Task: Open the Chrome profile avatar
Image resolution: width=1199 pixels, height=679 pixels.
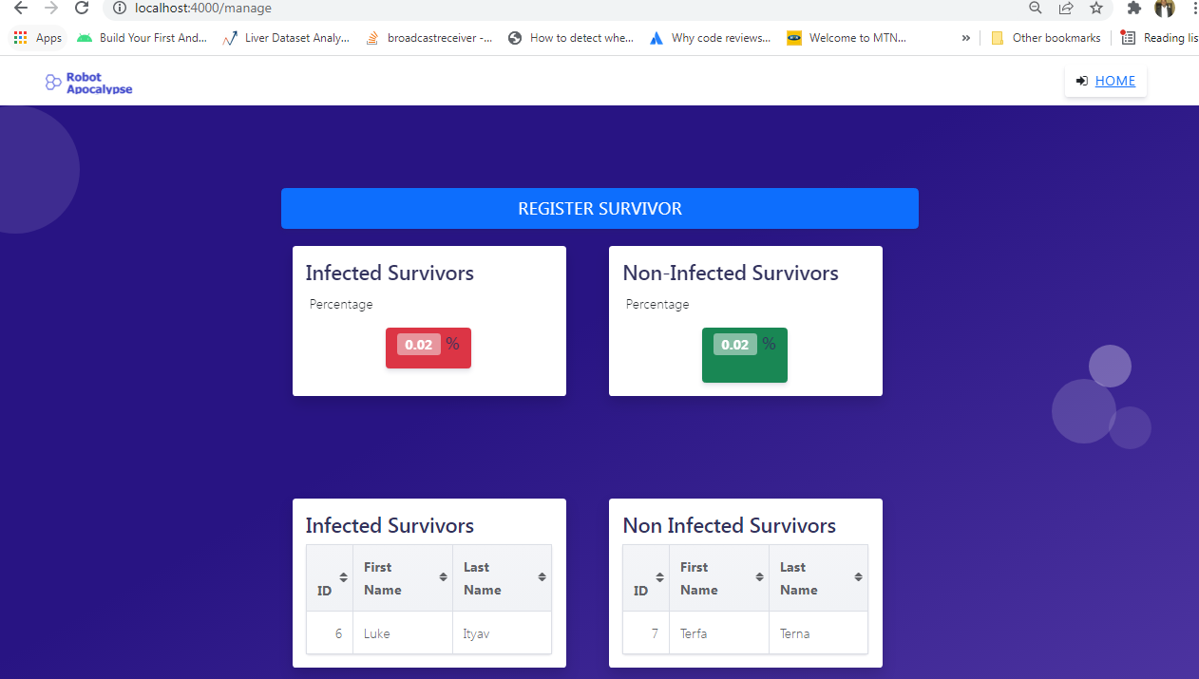Action: (1165, 8)
